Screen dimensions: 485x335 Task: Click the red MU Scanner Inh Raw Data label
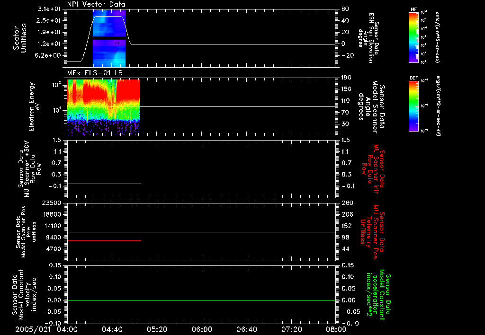pos(373,169)
